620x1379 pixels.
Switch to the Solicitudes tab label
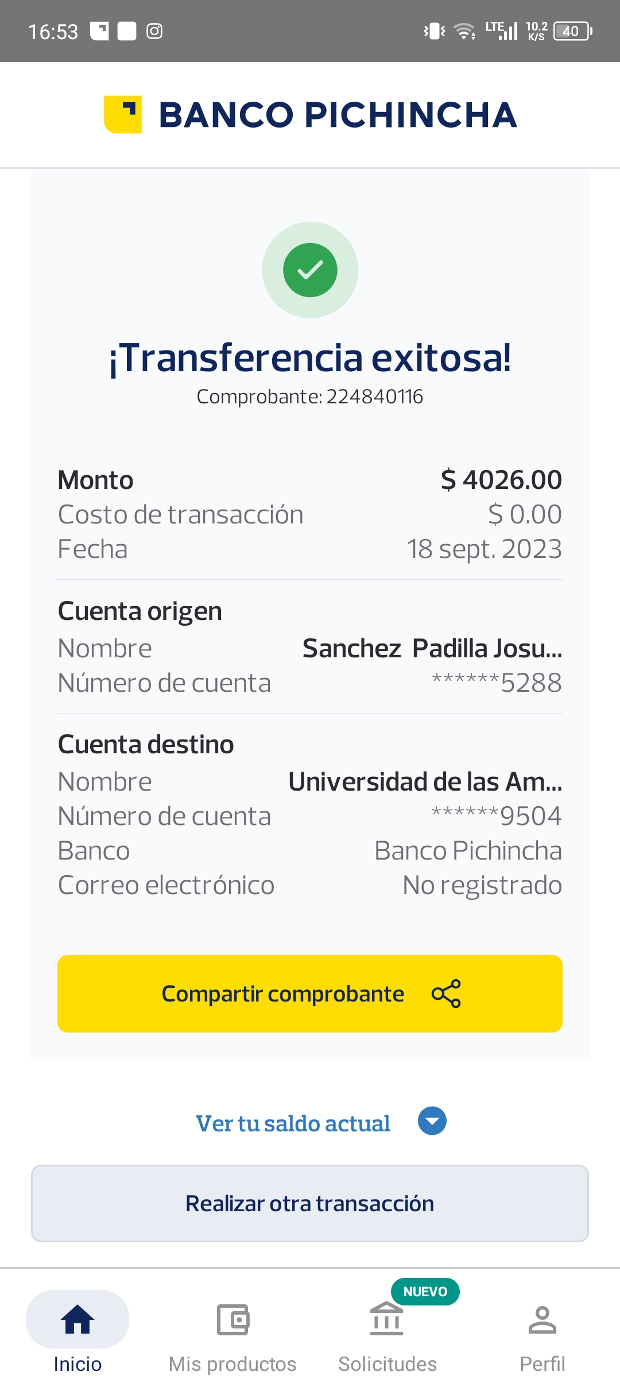pyautogui.click(x=387, y=1364)
